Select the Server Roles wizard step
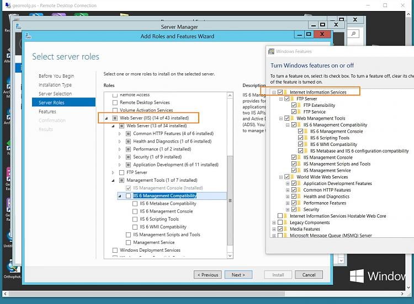Image resolution: width=414 pixels, height=304 pixels. click(63, 102)
